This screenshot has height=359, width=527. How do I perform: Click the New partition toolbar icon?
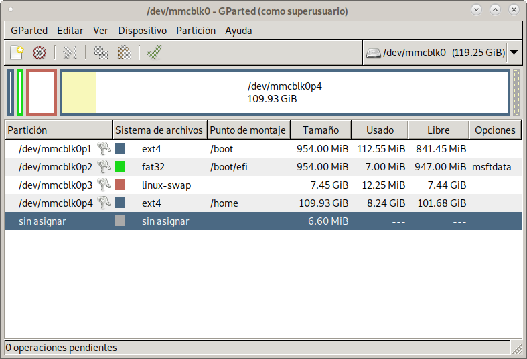17,53
